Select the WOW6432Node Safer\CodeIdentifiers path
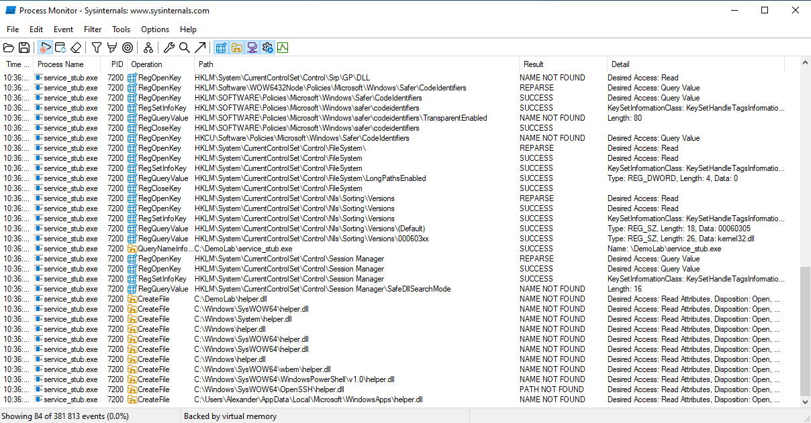Screen dimensions: 811x423 330,88
